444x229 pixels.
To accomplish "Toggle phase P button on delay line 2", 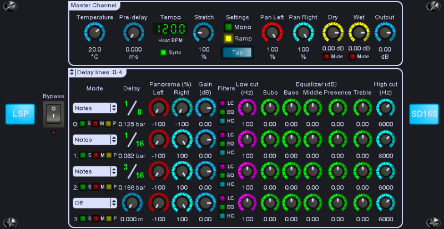I will [108, 187].
